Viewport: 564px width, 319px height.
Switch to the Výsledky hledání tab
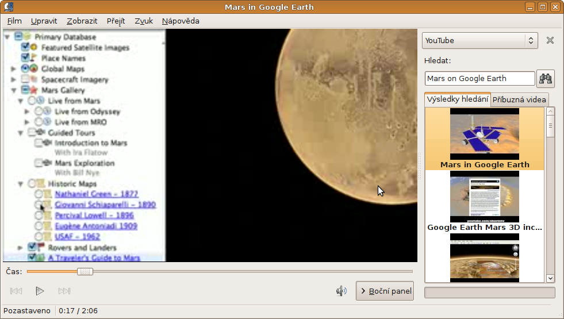[458, 99]
